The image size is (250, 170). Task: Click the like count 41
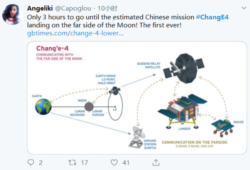point(126,163)
